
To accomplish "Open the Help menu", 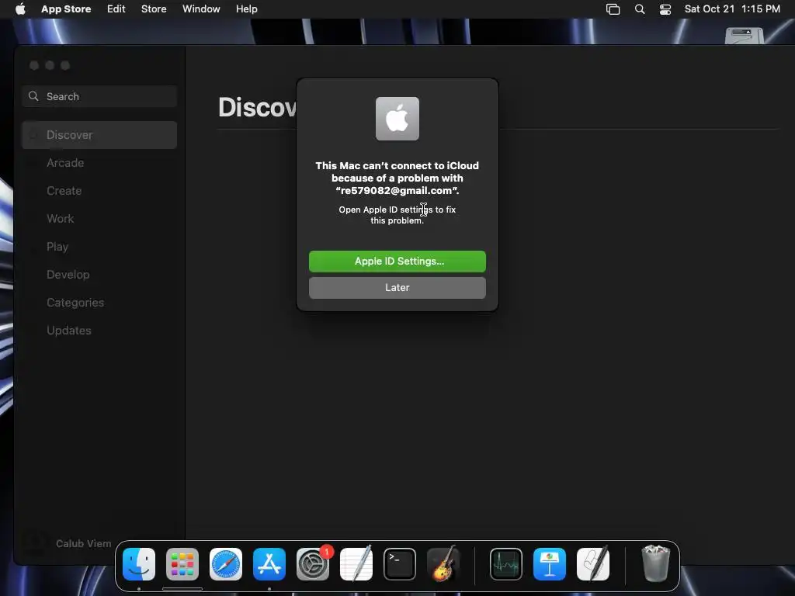I will (x=246, y=9).
